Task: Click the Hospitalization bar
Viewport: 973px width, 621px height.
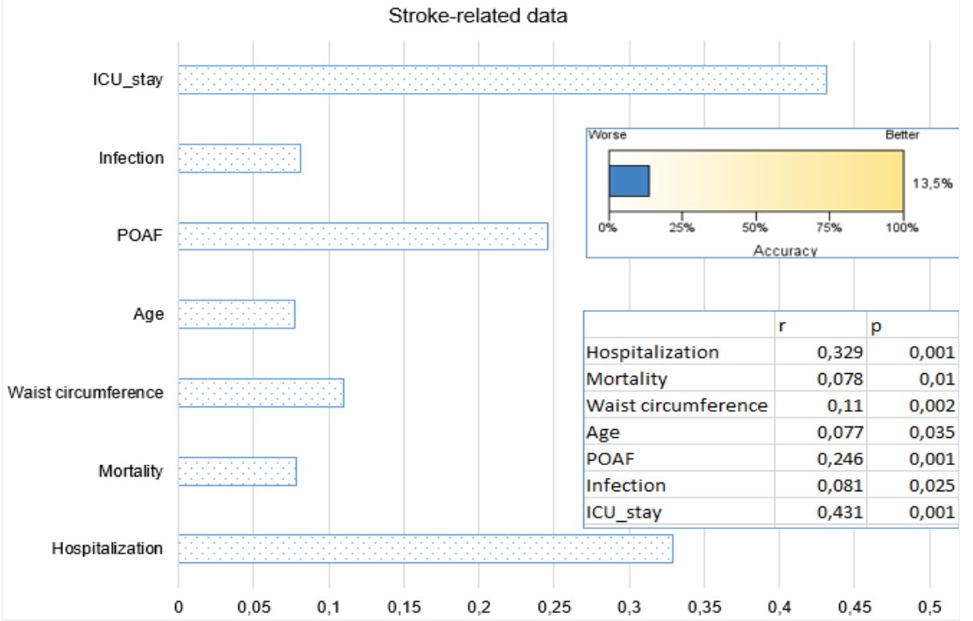Action: 426,548
